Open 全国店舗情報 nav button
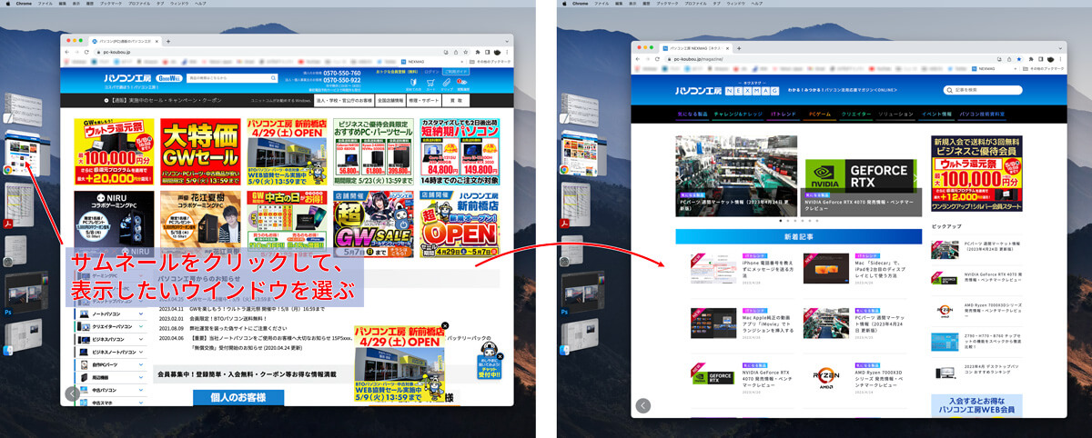 (390, 100)
